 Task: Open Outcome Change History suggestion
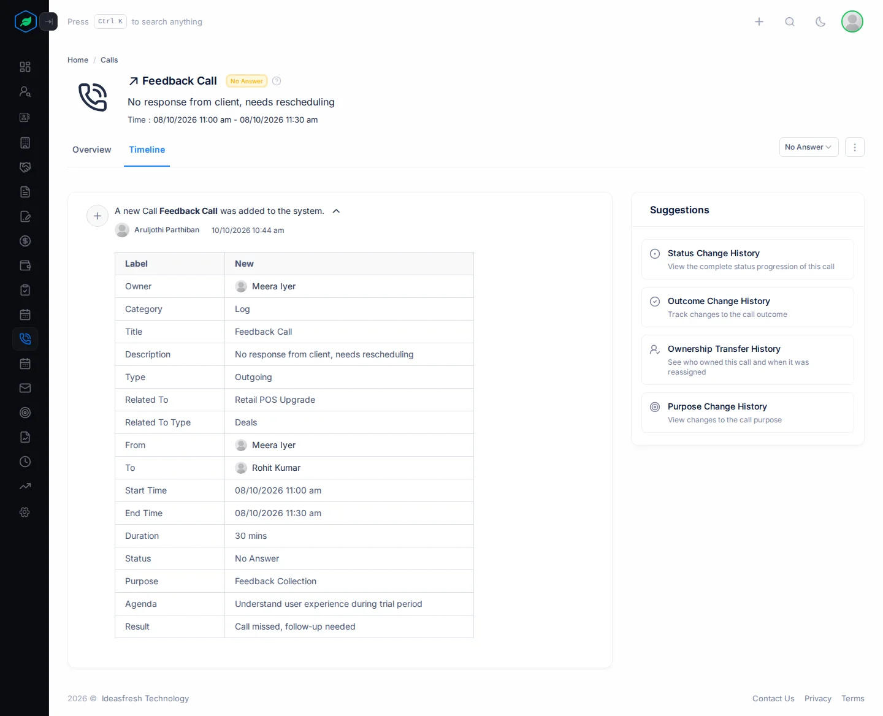(747, 307)
